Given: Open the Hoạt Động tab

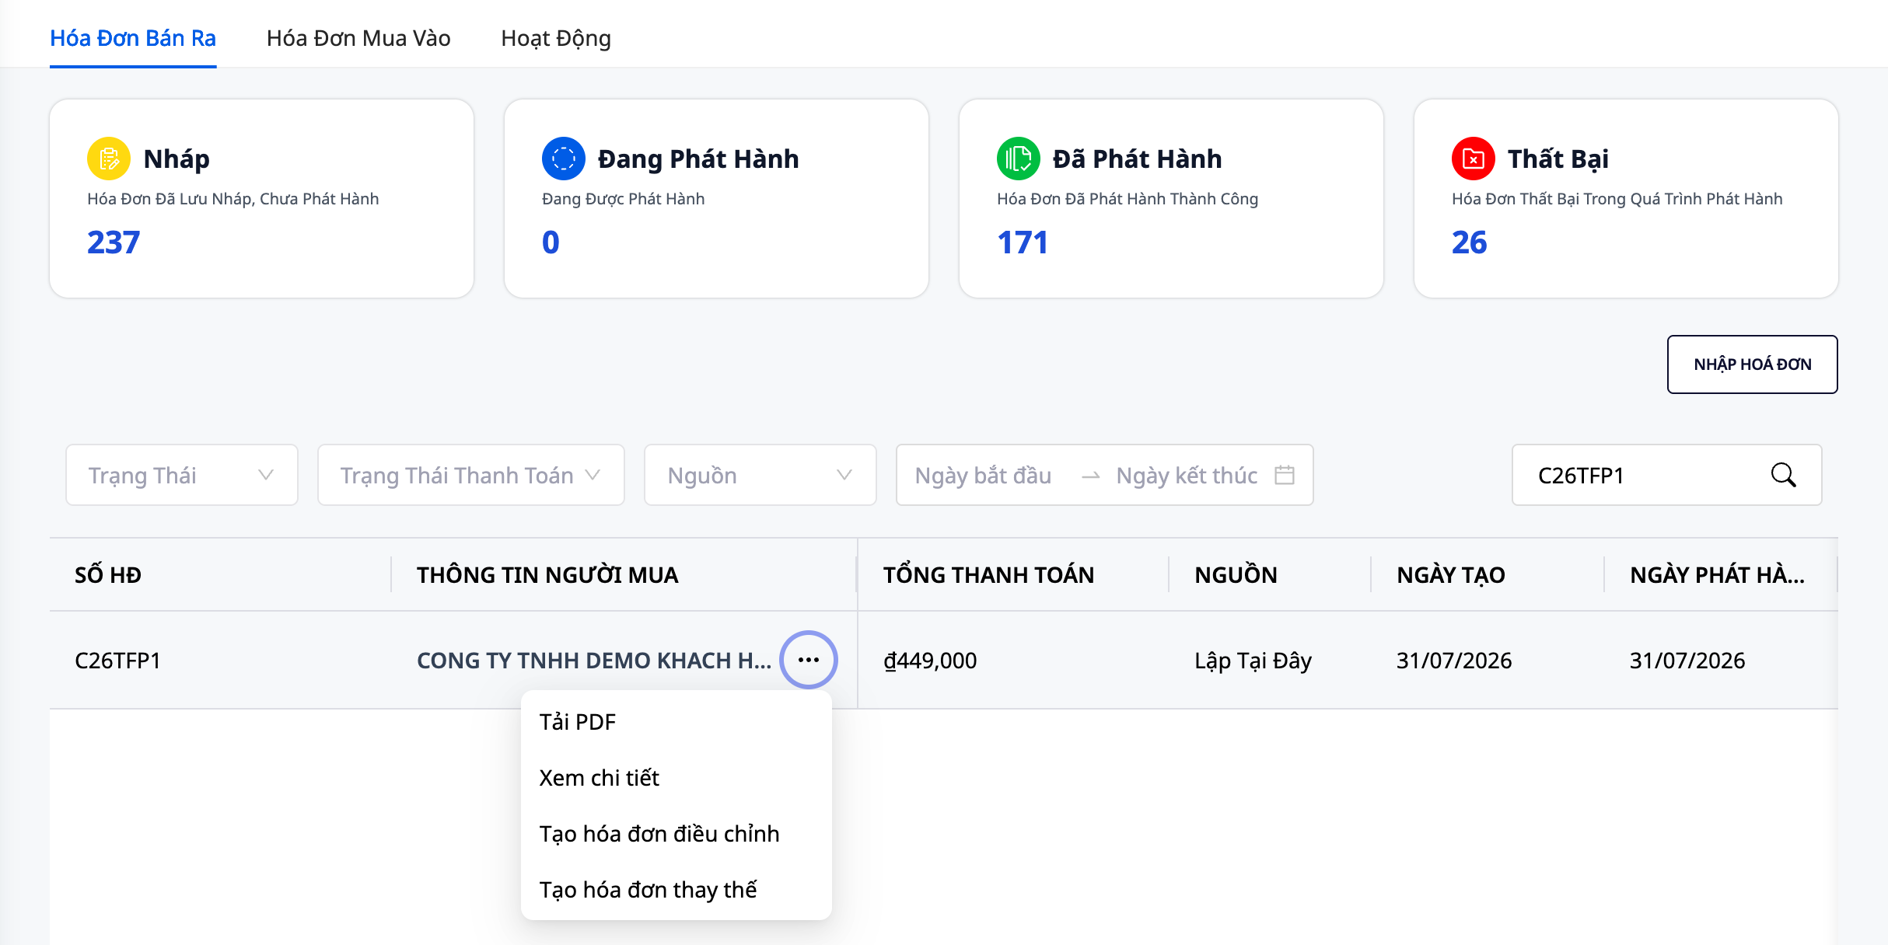Looking at the screenshot, I should pos(556,38).
